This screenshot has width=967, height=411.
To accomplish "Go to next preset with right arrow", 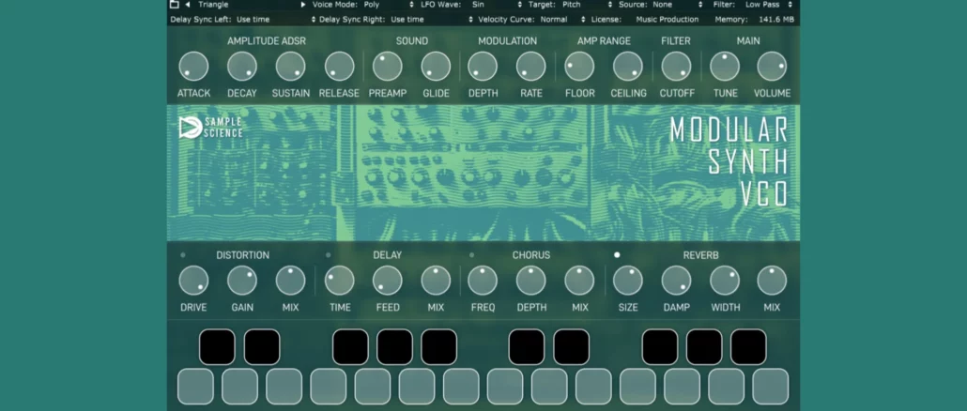I will (303, 5).
